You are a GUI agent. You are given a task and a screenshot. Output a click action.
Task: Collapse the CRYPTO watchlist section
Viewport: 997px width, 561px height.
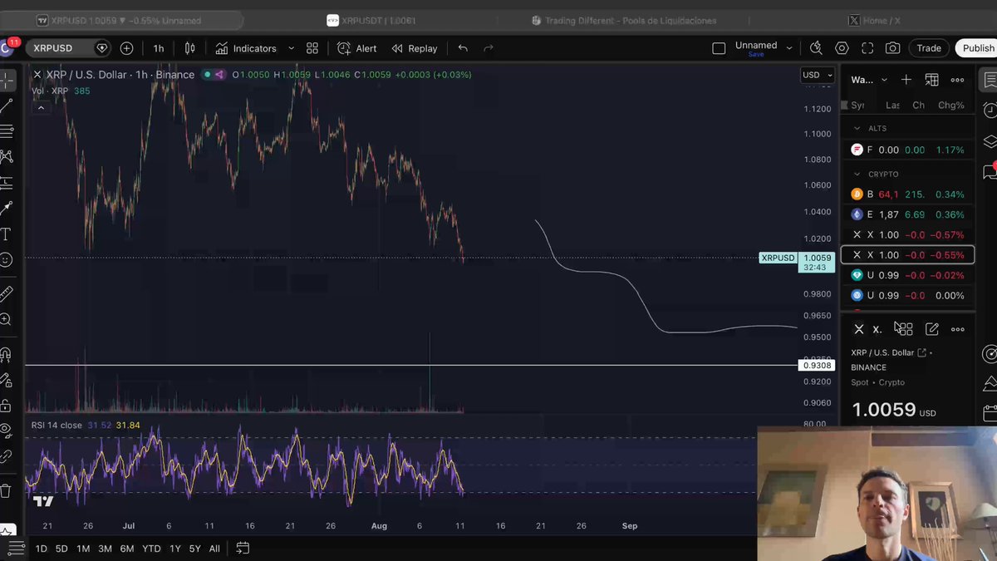(x=857, y=174)
